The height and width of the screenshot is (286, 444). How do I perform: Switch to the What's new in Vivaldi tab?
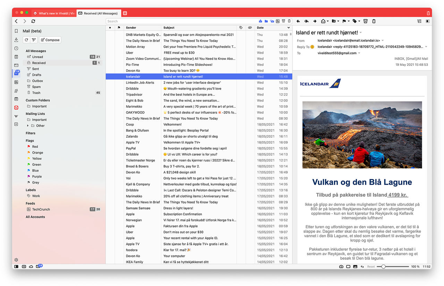[x=54, y=13]
